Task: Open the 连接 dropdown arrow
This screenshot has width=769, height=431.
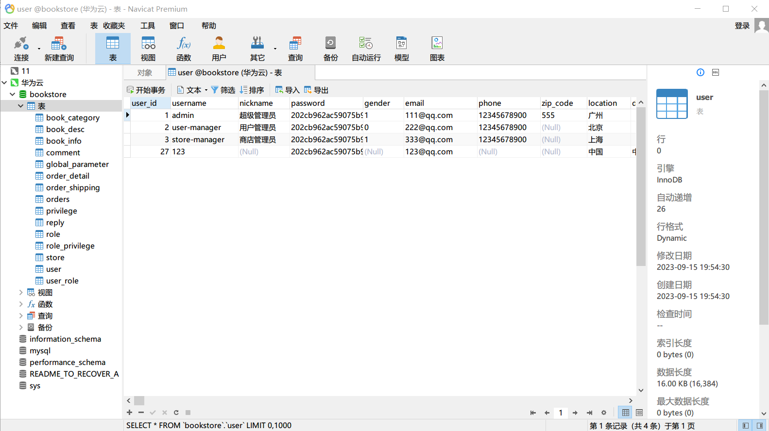Action: pyautogui.click(x=39, y=49)
